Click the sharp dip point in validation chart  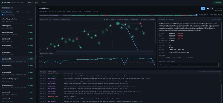pos(125,64)
